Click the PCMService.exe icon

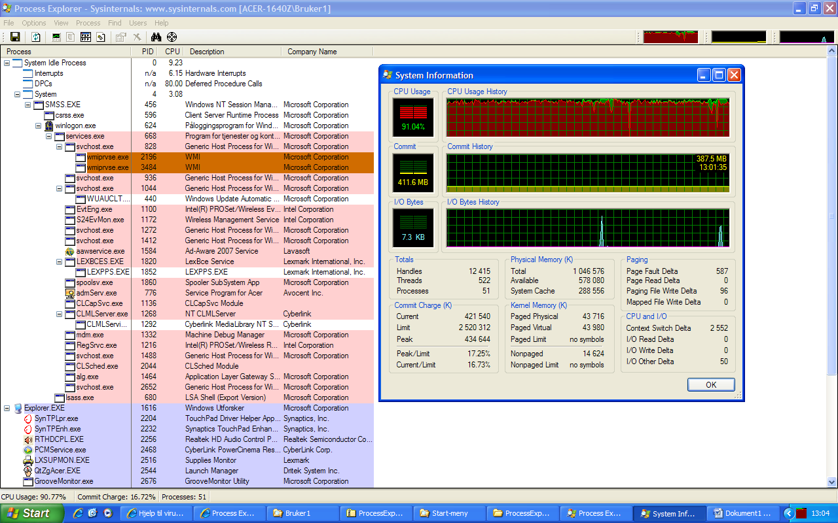[28, 450]
